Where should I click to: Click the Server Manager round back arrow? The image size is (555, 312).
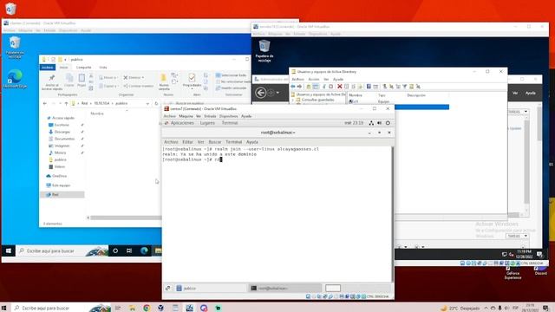260,93
